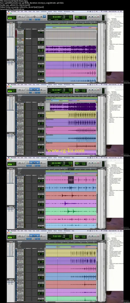The width and height of the screenshot is (130, 303).
Task: Toggle the green Slip mode button in the 12:05 PM frame
Action: pos(10,91)
